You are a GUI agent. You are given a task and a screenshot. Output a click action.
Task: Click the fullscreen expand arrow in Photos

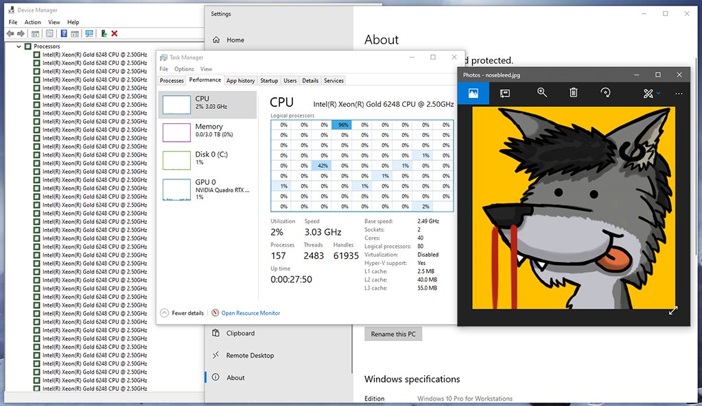673,310
